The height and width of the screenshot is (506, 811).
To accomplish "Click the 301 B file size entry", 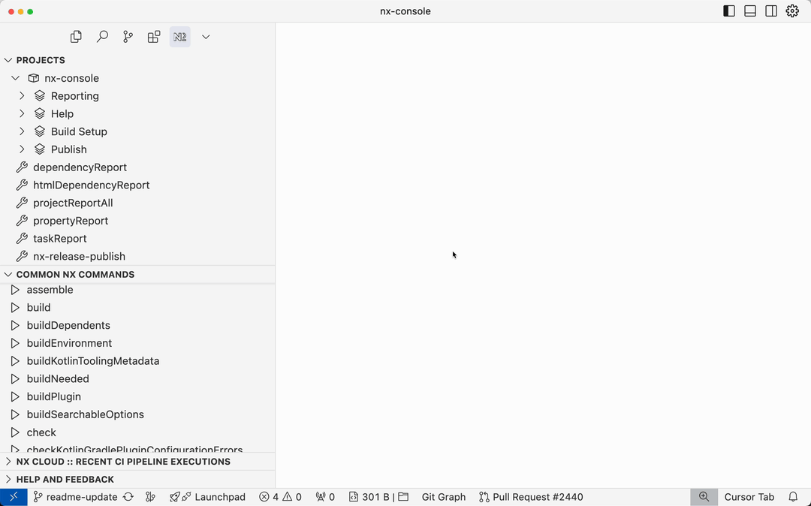I will point(369,497).
